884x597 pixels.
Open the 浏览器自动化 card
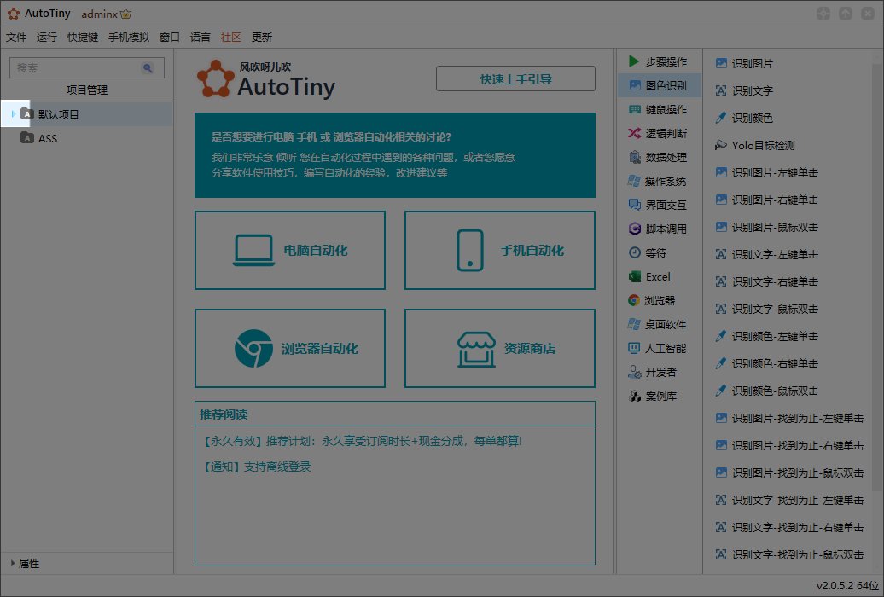click(290, 348)
